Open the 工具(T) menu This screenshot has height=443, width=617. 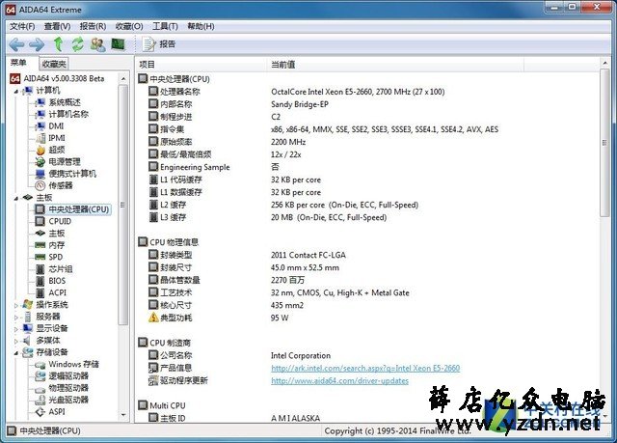tap(165, 26)
